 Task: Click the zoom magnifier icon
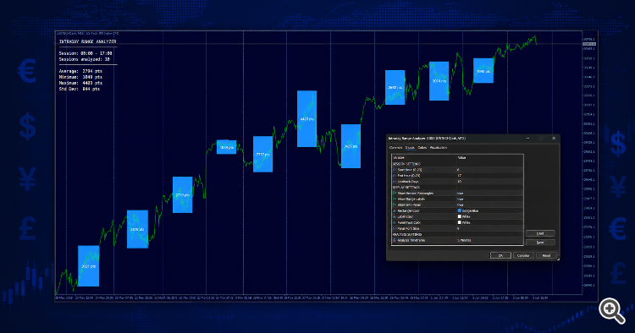point(611,310)
